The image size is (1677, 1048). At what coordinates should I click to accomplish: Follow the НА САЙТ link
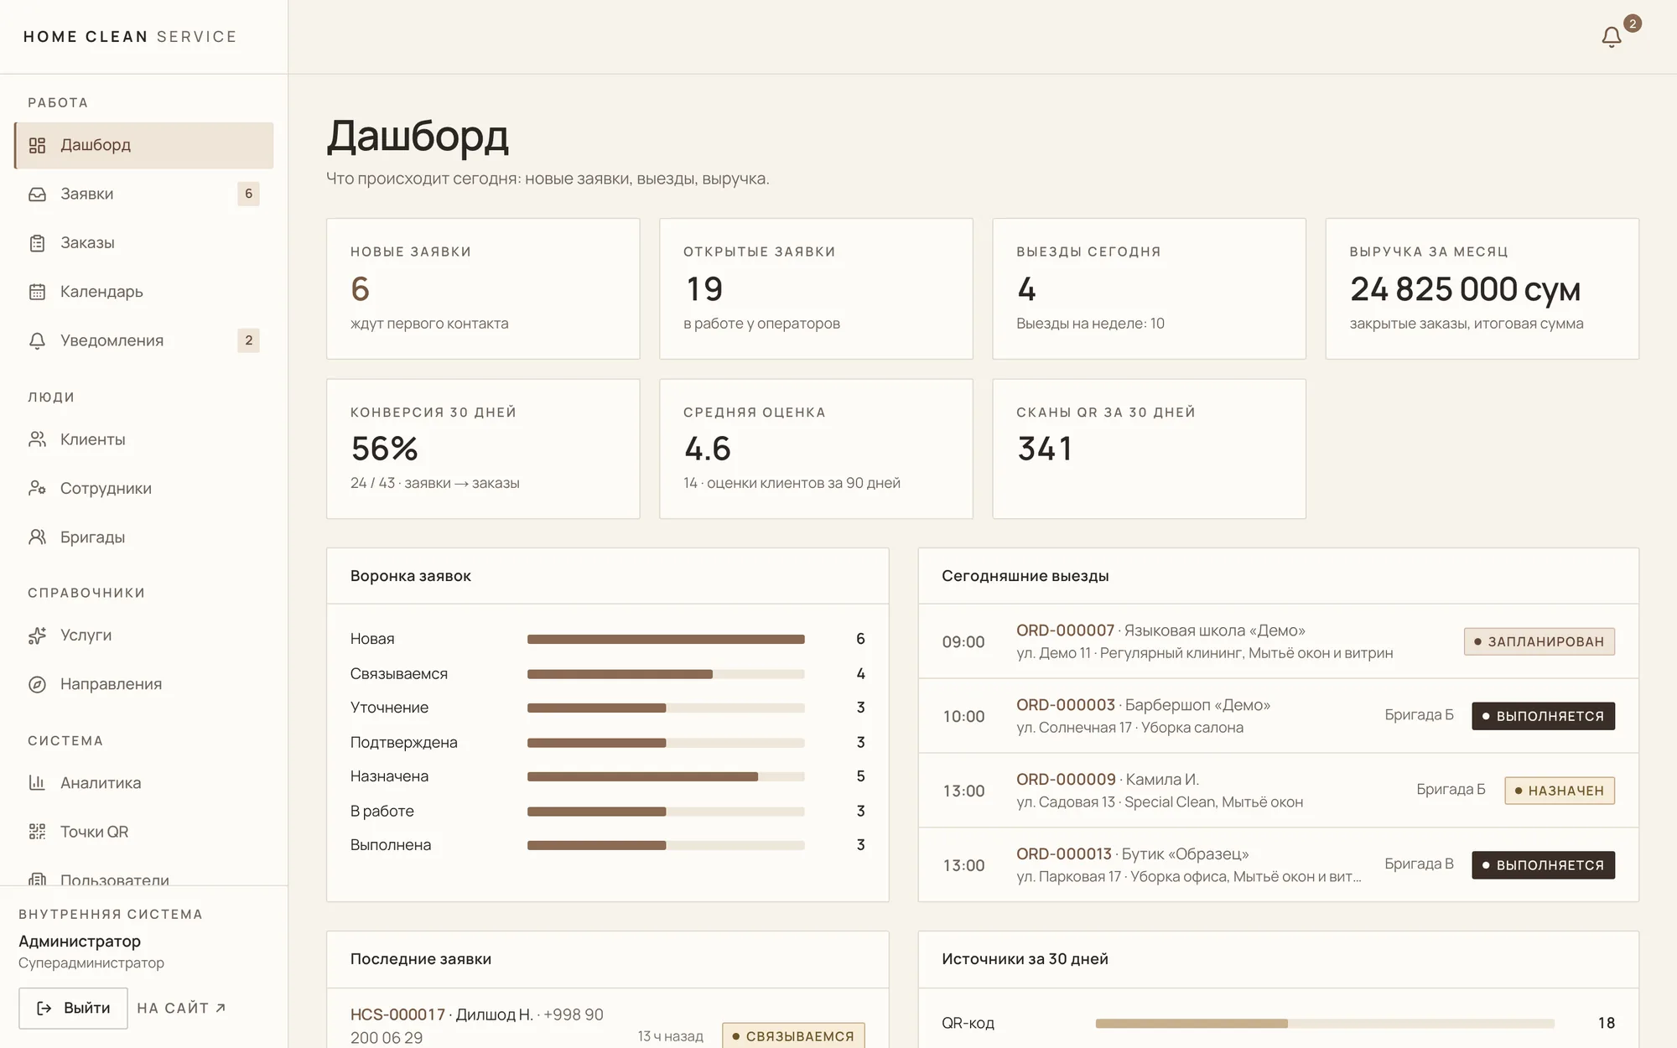click(x=181, y=1008)
